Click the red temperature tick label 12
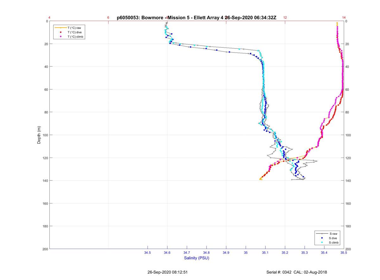The image size is (380, 280). click(x=285, y=18)
